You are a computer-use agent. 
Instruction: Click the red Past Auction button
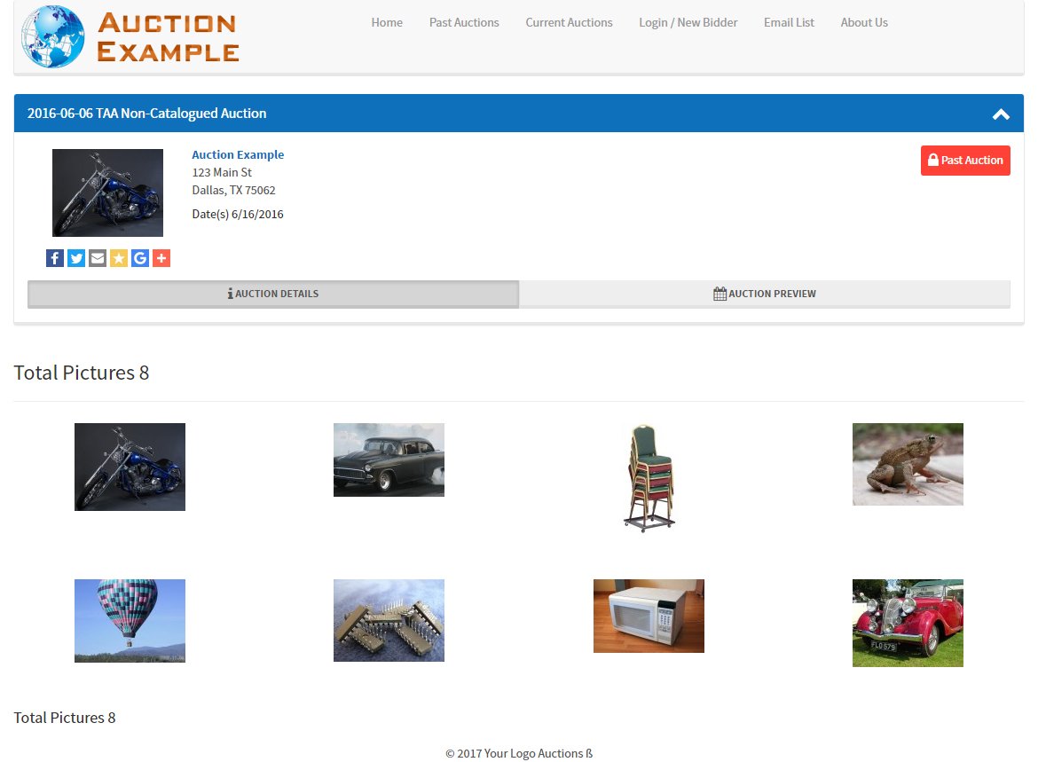coord(965,161)
